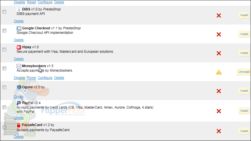251x141 pixels.
Task: Disable the Moneybookers module
Action: (19, 78)
